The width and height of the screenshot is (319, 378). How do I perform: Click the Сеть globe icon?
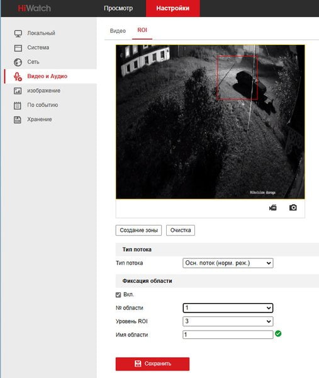(18, 62)
